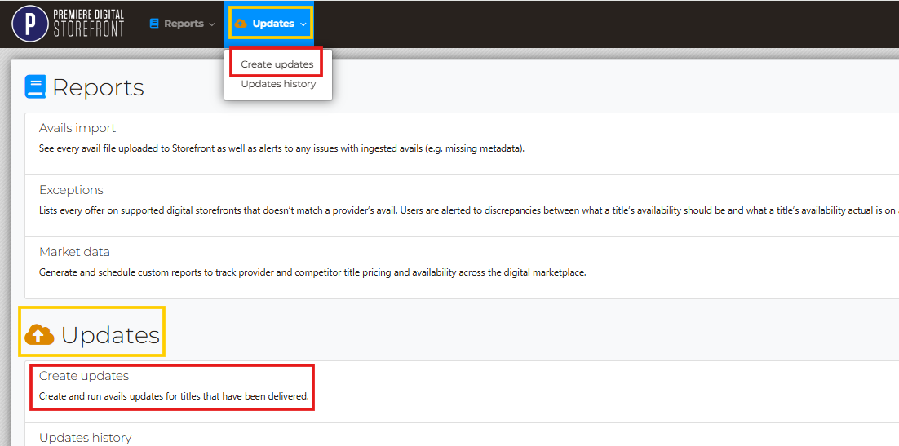Screen dimensions: 899x446
Task: Open the Exceptions report
Action: (71, 190)
